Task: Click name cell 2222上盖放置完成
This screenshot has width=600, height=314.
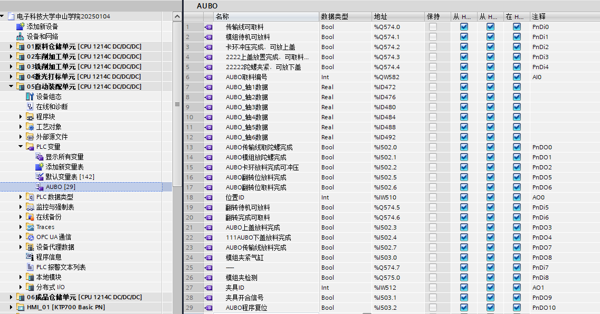Action: (x=267, y=57)
